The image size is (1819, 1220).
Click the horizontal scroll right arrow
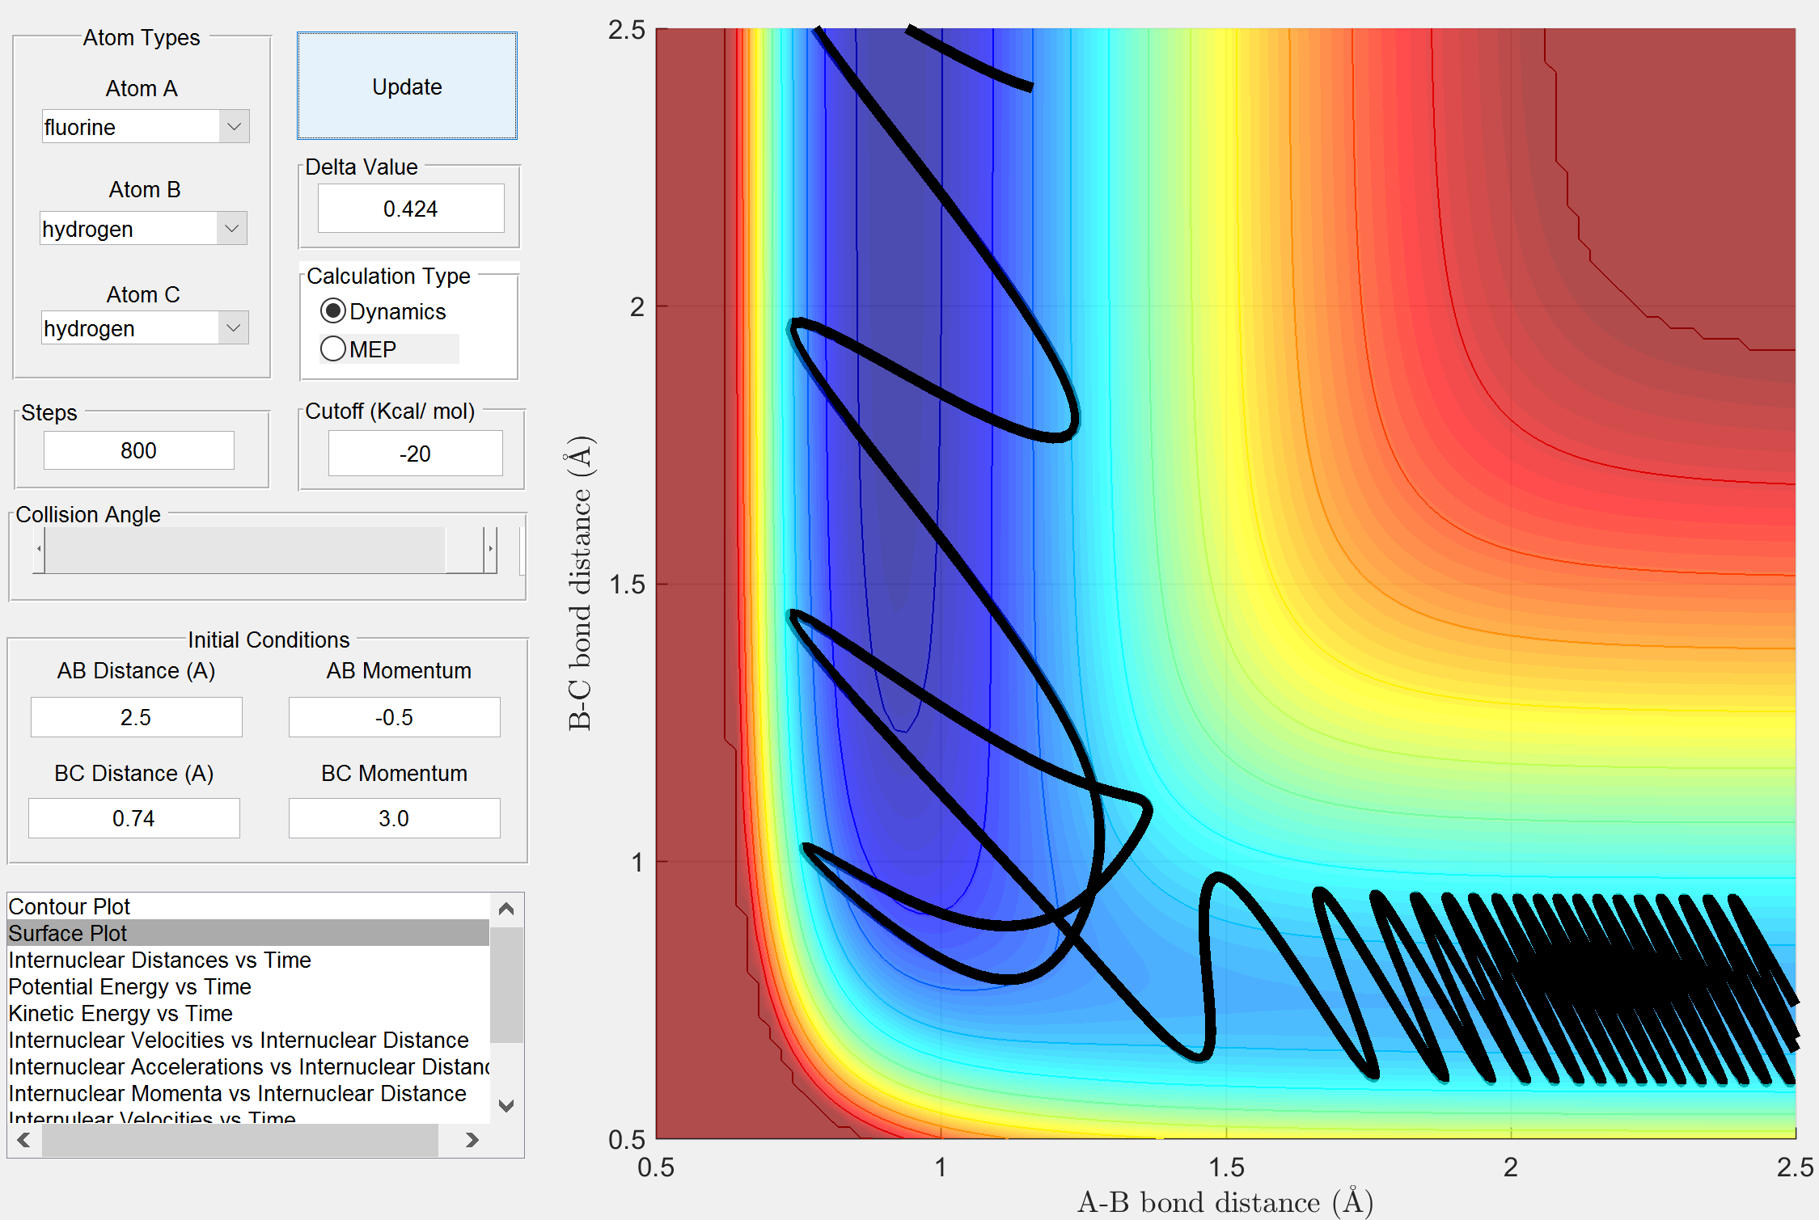click(x=472, y=1140)
